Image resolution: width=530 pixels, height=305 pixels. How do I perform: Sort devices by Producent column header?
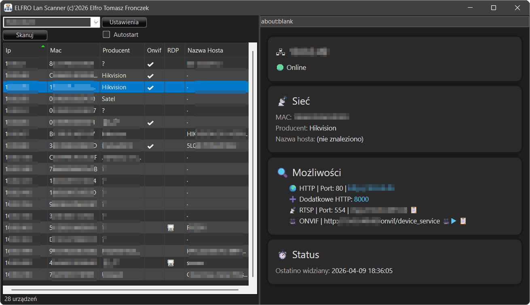tap(116, 50)
